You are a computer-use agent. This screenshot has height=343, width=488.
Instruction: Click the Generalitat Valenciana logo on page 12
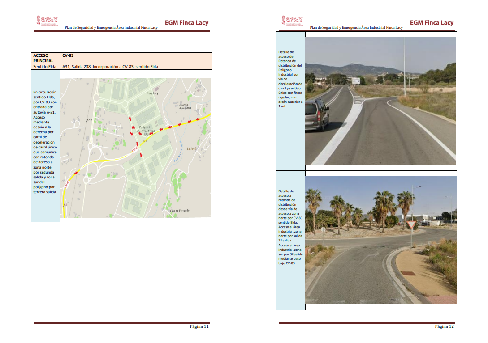coord(292,21)
